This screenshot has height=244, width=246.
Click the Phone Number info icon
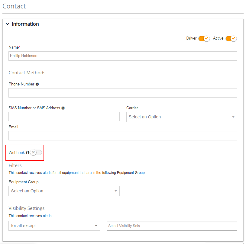pos(37,84)
